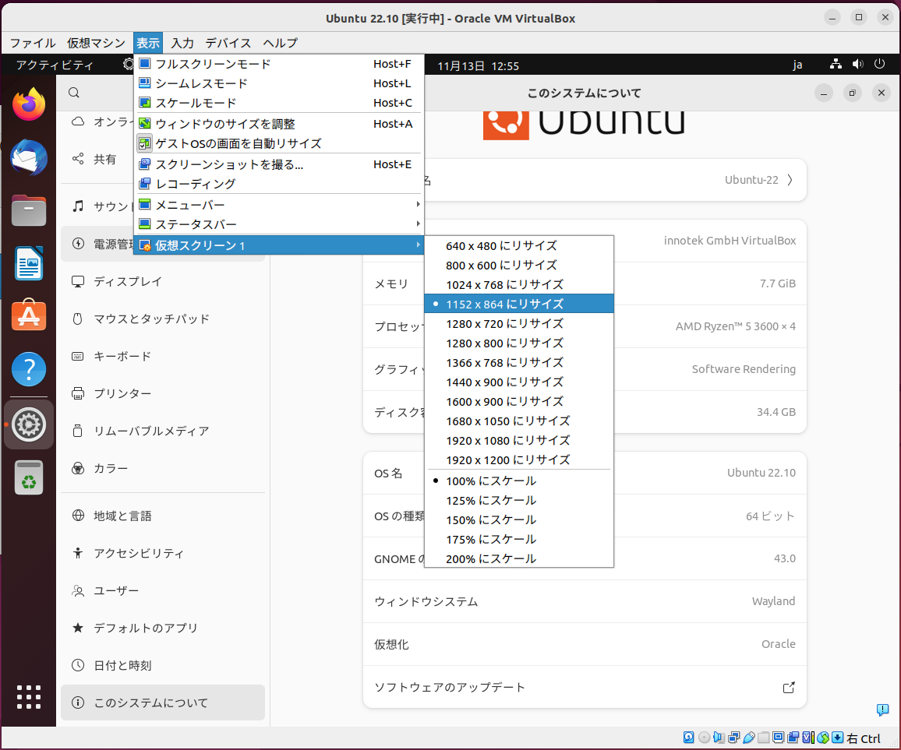Open the Files app in dock
This screenshot has width=901, height=750.
tap(29, 210)
